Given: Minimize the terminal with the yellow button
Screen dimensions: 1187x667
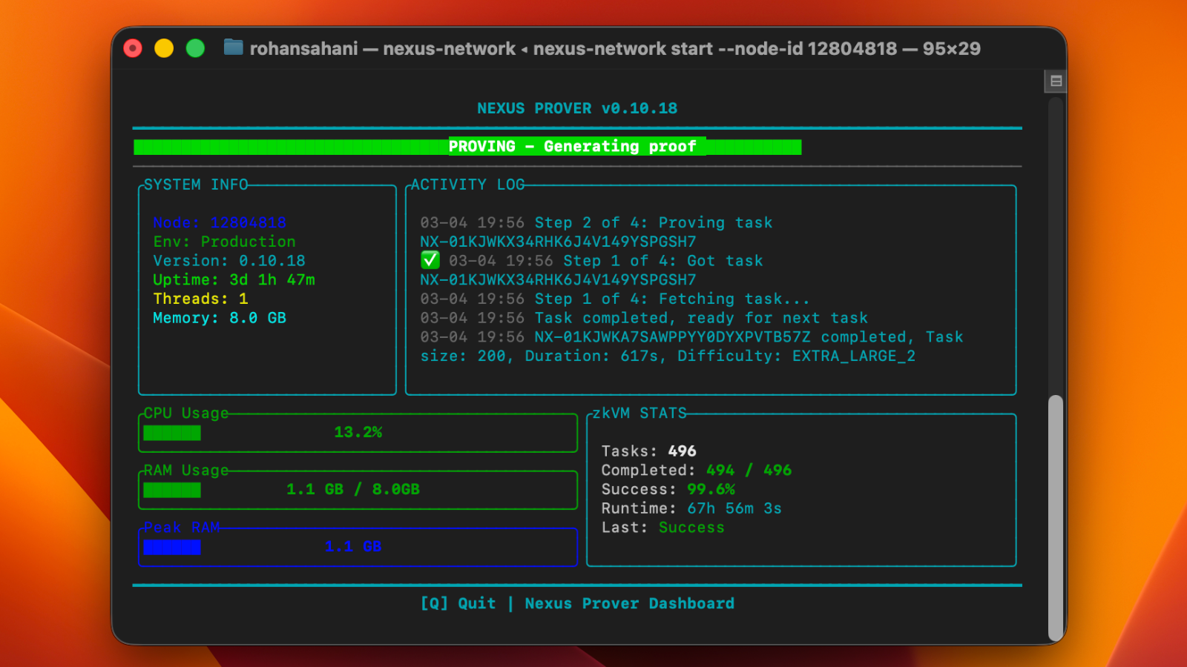Looking at the screenshot, I should (x=164, y=48).
